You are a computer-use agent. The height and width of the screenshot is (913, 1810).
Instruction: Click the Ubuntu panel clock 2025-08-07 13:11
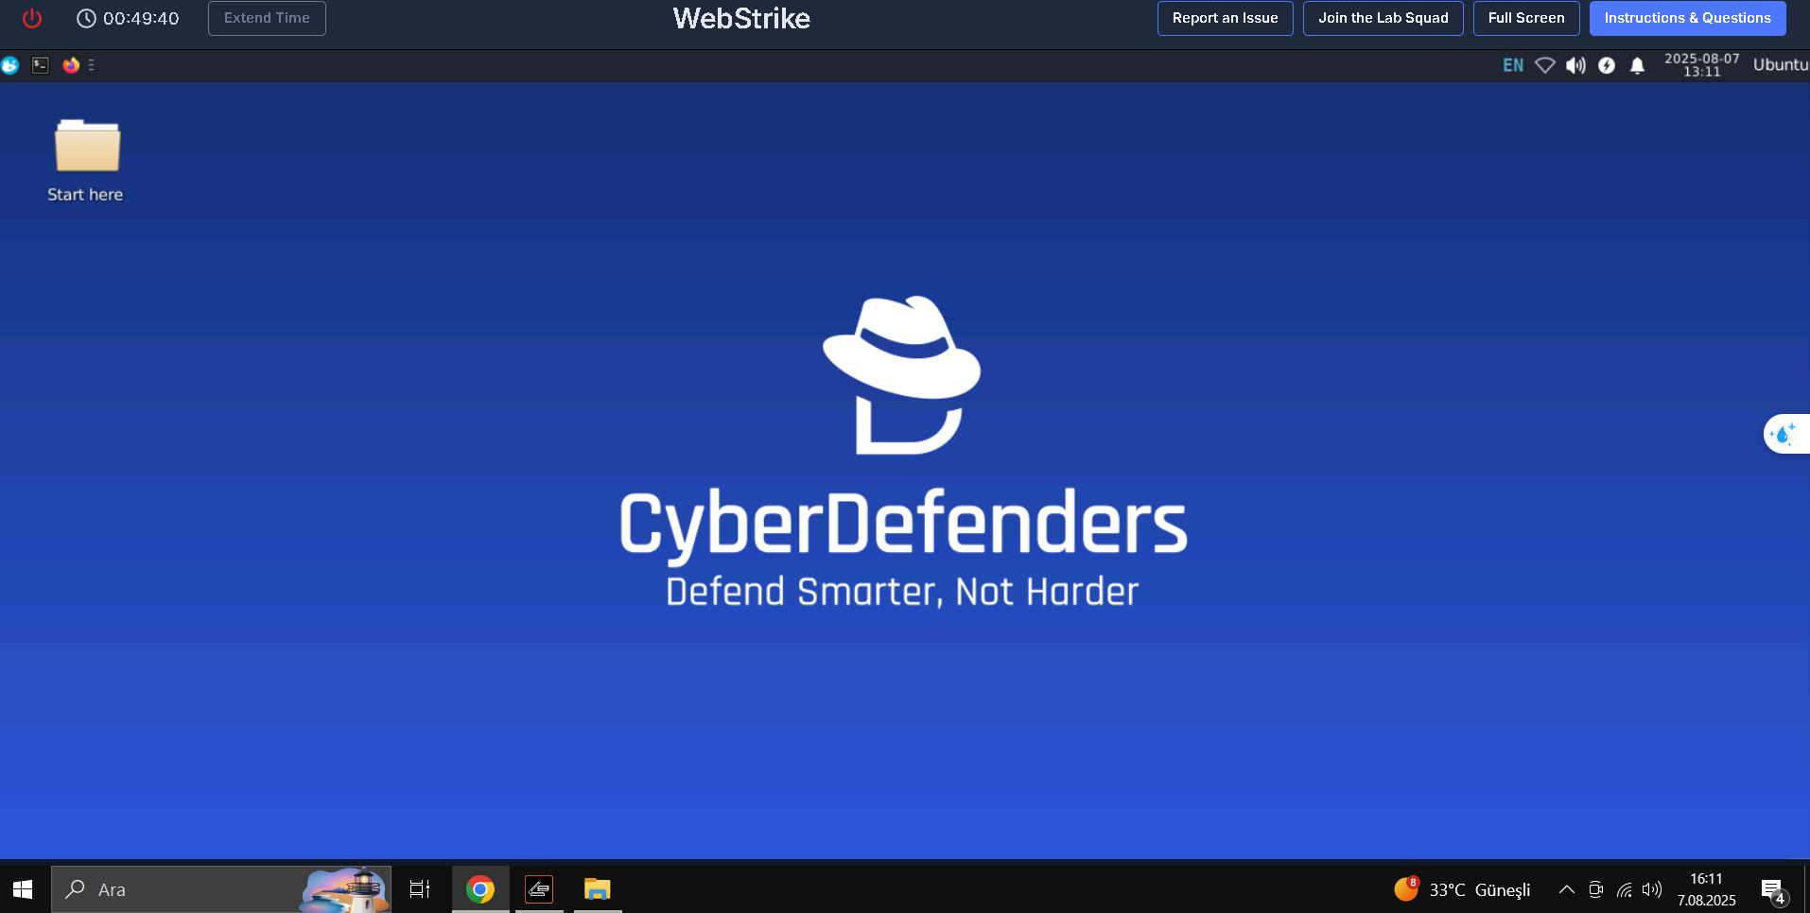pyautogui.click(x=1701, y=65)
